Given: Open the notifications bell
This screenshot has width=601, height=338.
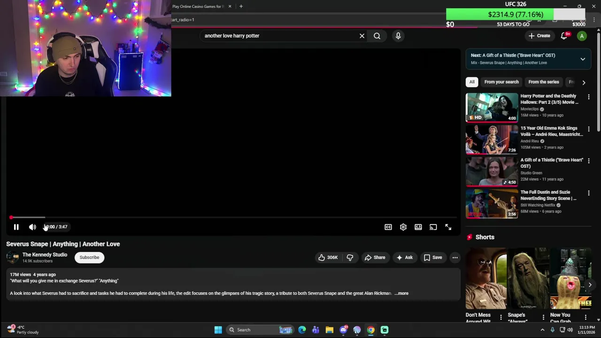Looking at the screenshot, I should pyautogui.click(x=564, y=36).
